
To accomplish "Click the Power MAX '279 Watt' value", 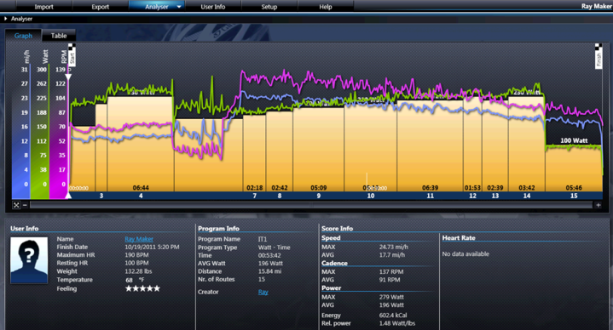I will (391, 297).
